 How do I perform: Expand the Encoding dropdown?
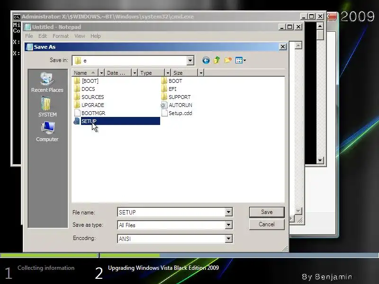click(x=228, y=239)
